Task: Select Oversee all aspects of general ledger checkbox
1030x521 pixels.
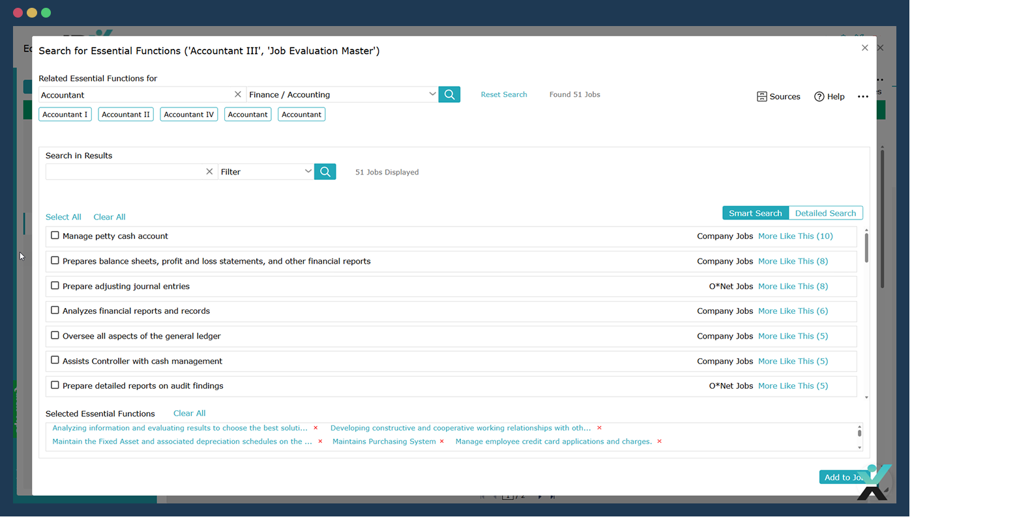Action: 55,335
